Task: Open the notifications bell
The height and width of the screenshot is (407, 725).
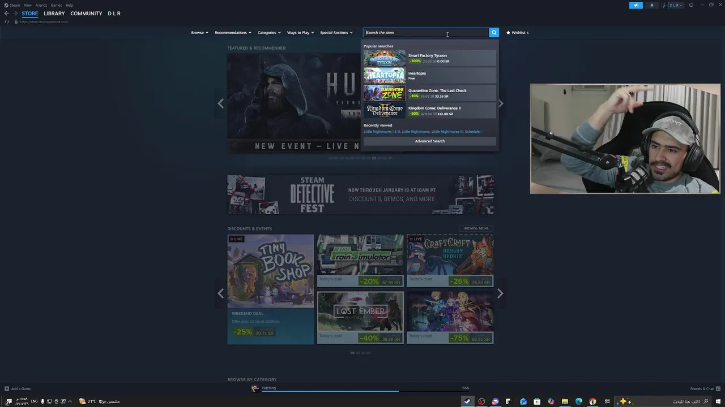Action: tap(651, 5)
